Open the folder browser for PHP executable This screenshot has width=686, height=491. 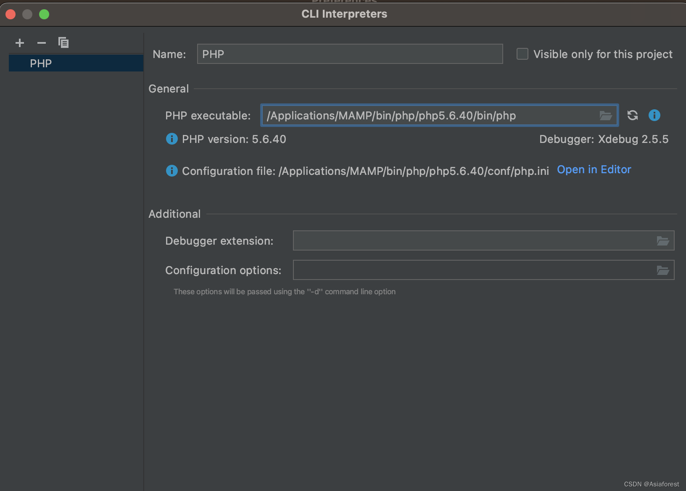(x=606, y=115)
